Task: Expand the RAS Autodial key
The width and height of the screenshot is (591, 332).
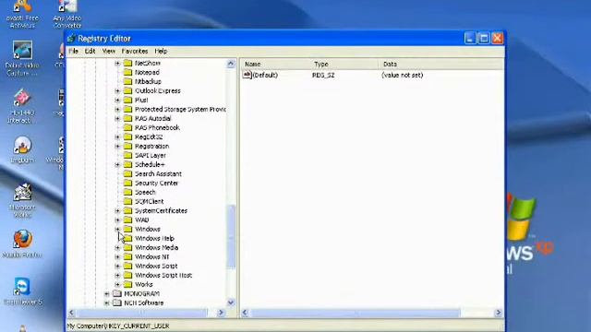Action: 117,119
